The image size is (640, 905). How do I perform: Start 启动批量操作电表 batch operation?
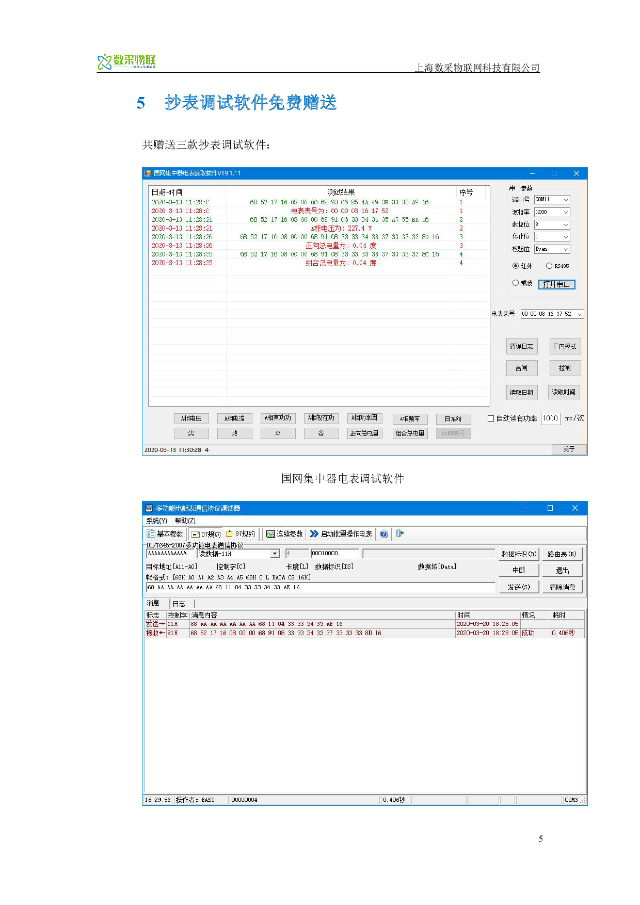click(341, 534)
